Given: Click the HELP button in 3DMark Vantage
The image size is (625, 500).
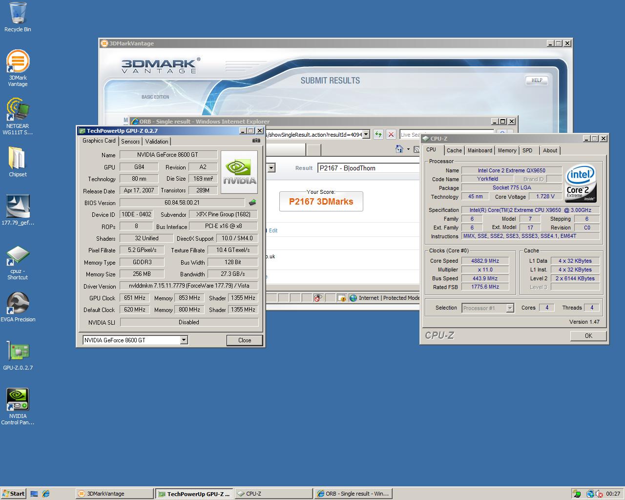Looking at the screenshot, I should [537, 80].
